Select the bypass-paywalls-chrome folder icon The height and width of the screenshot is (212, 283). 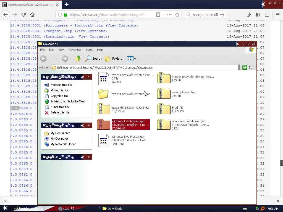pos(103,94)
